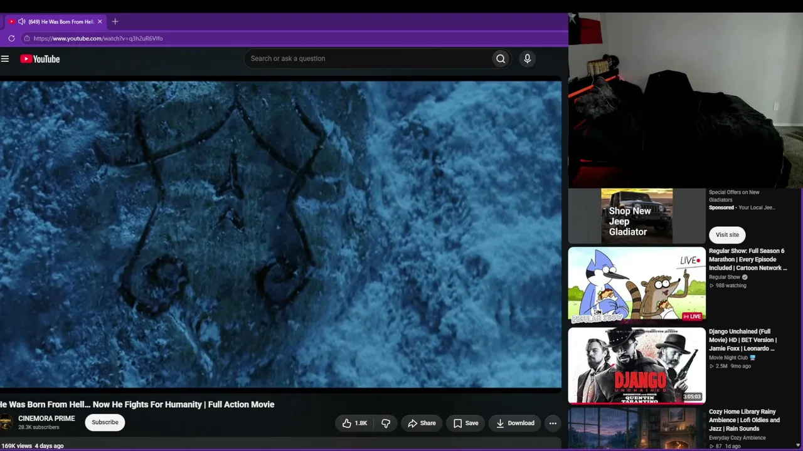Go to YouTube home via the logo
The image size is (803, 451).
(40, 59)
